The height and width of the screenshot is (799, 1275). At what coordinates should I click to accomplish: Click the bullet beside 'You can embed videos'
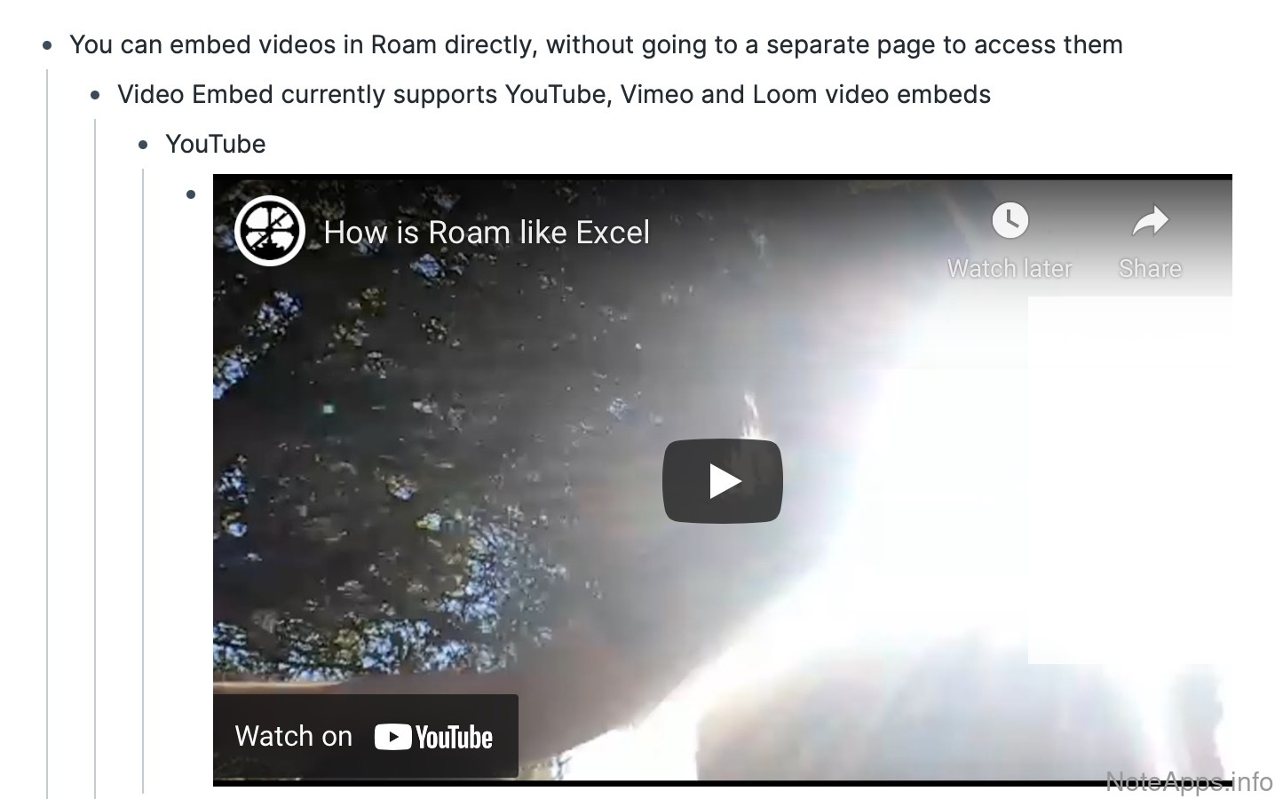tap(47, 45)
